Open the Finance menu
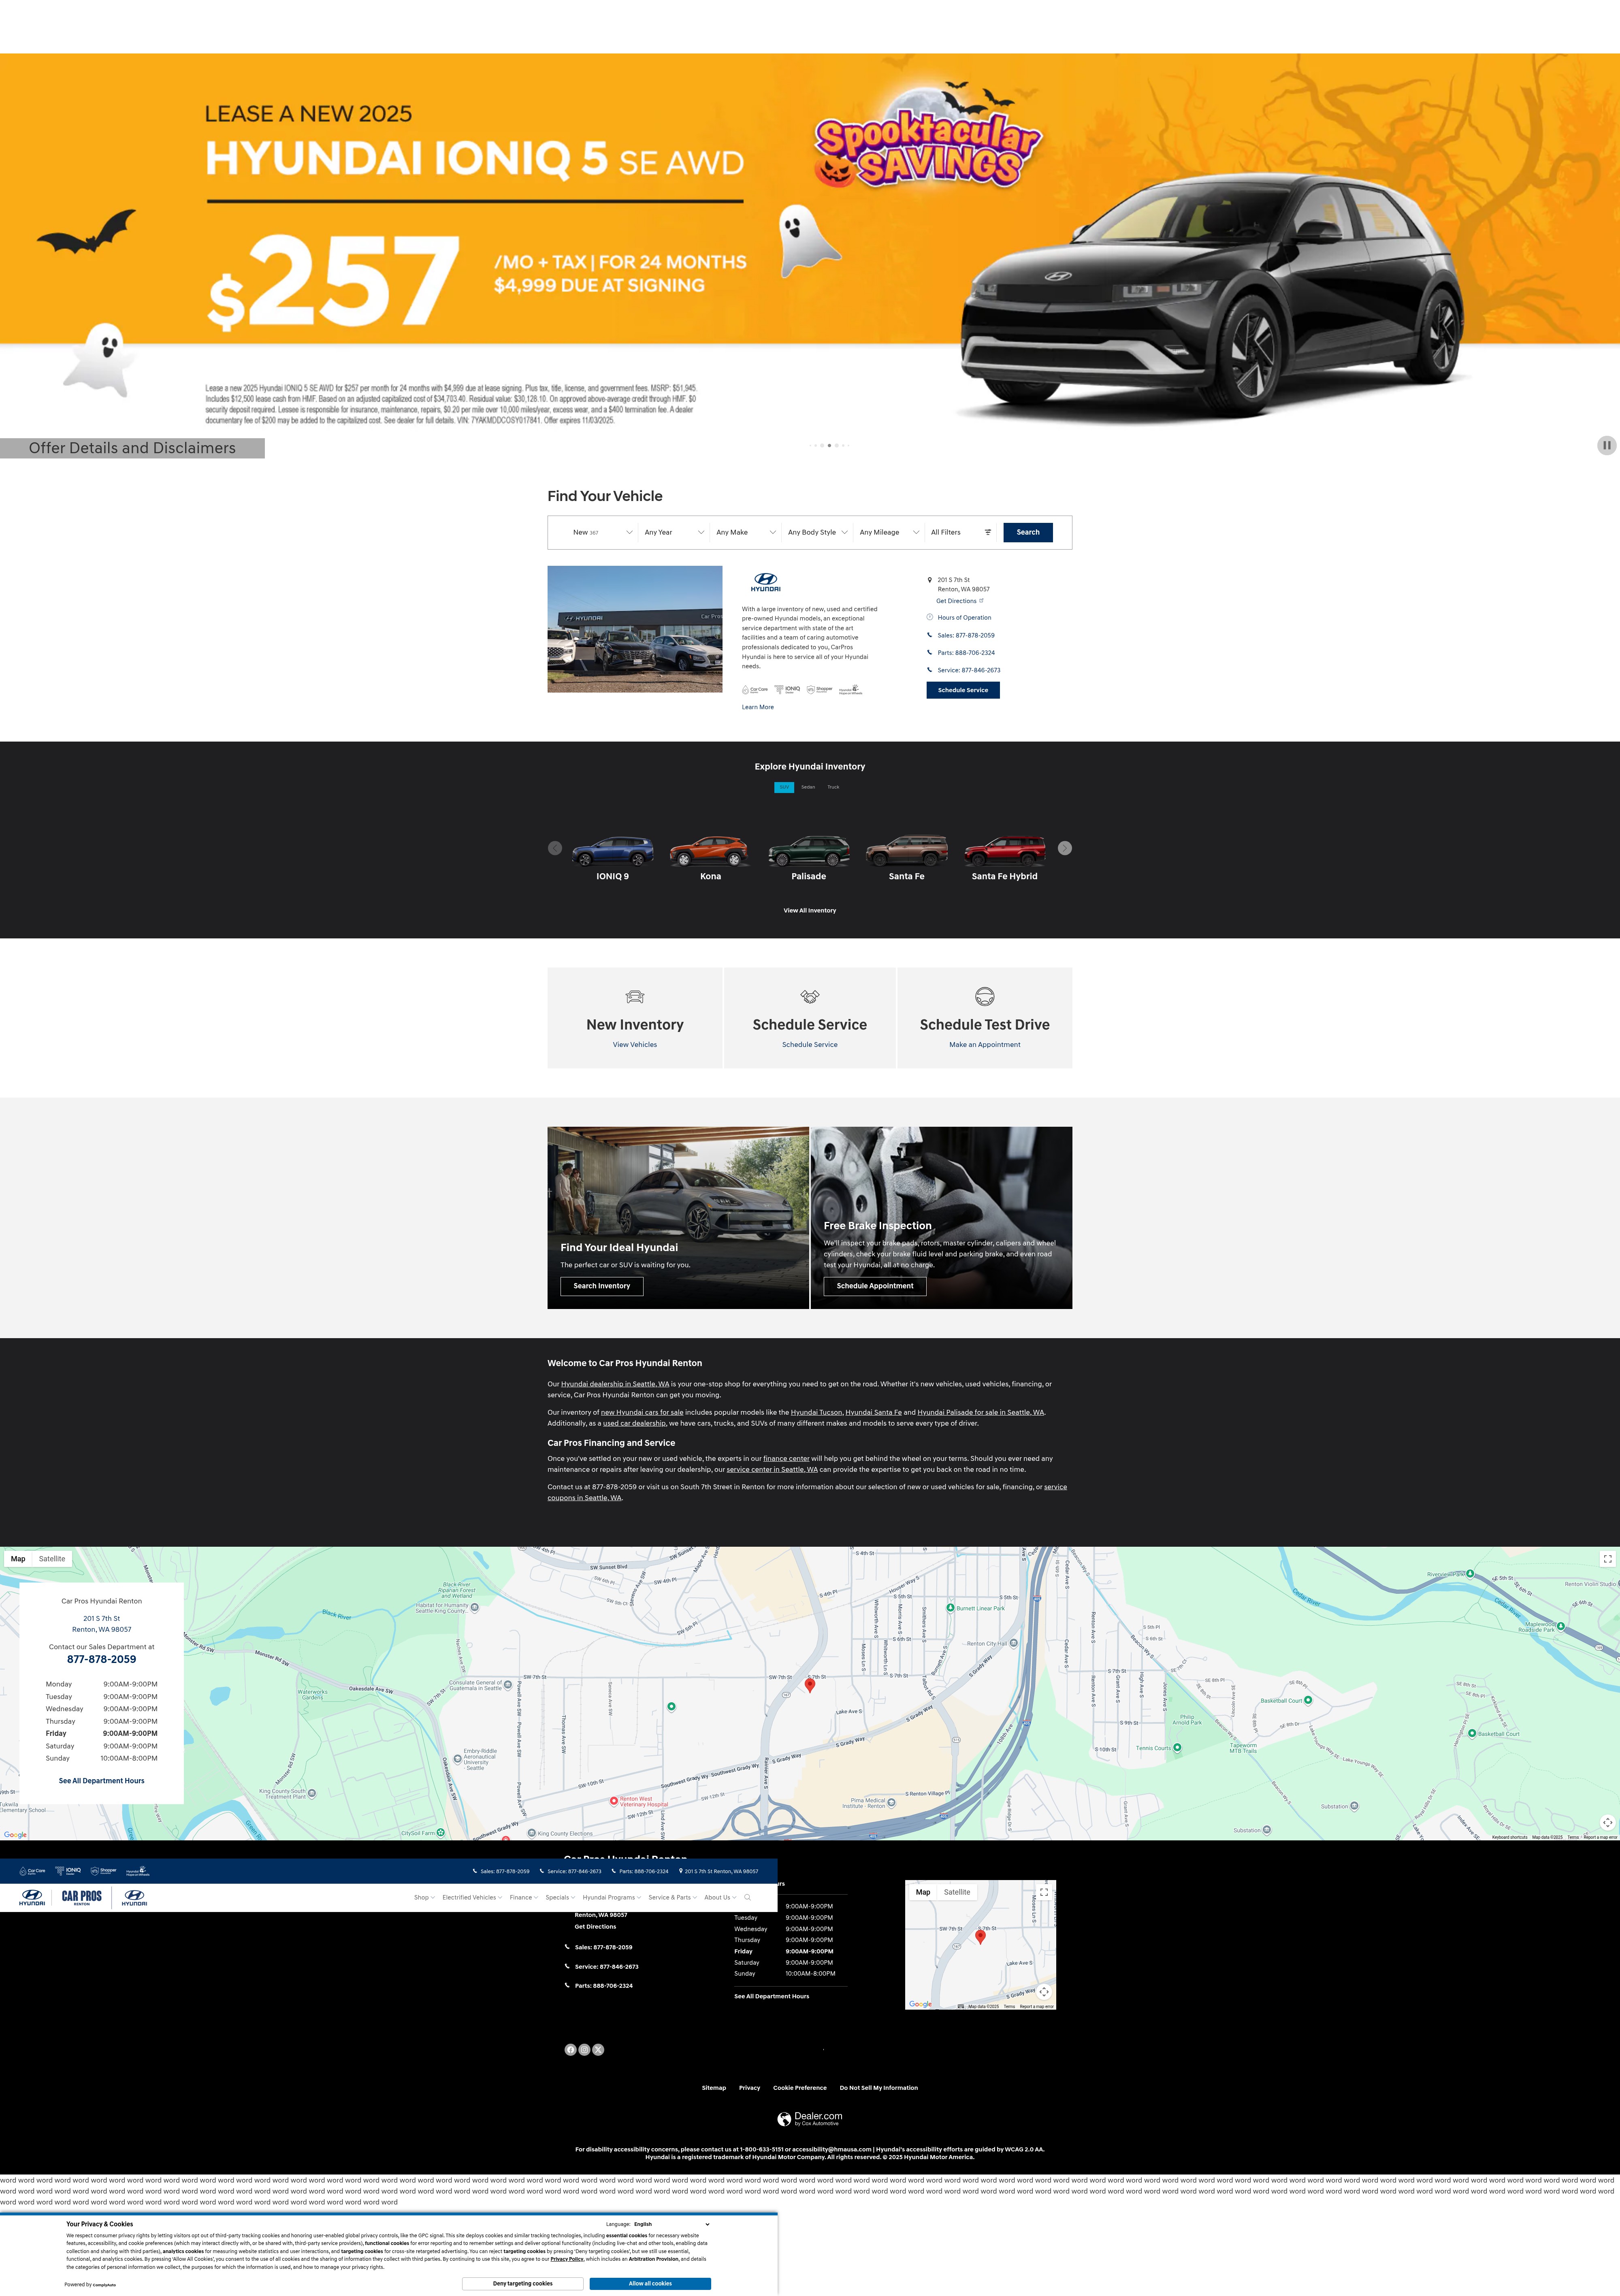Viewport: 1620px width, 2296px height. click(x=524, y=1897)
